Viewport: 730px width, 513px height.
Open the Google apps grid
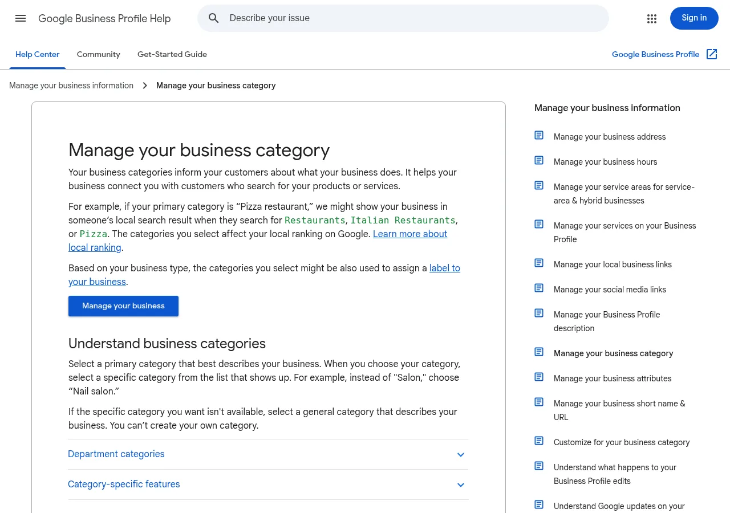coord(652,18)
